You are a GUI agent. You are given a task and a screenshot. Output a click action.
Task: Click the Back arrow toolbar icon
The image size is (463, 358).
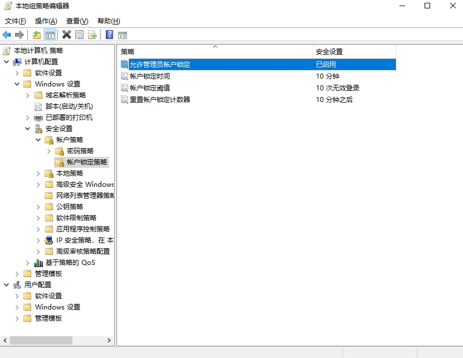(7, 35)
